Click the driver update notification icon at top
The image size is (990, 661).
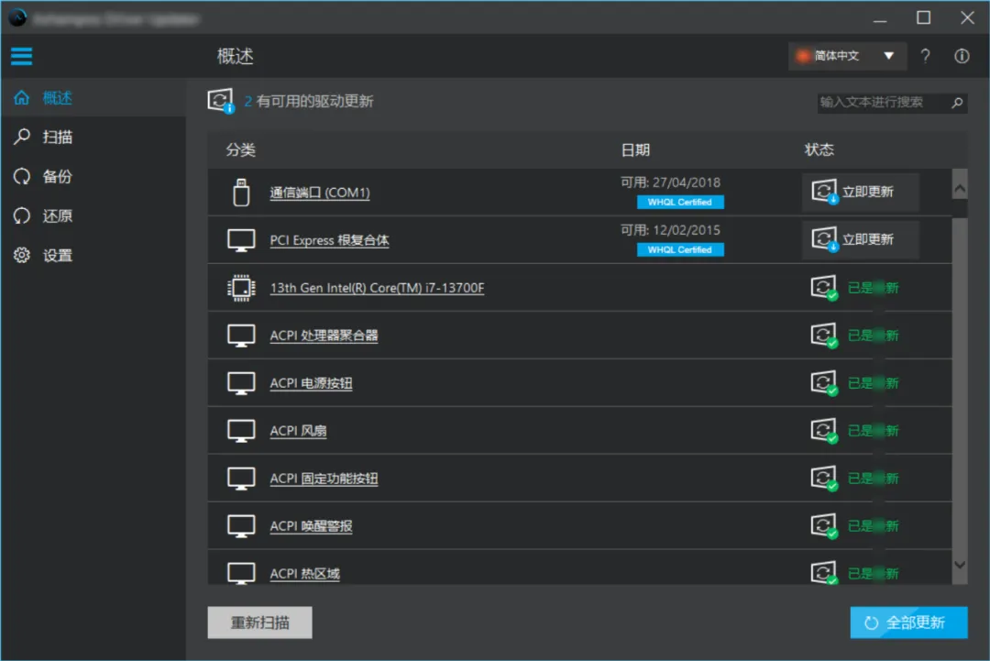coord(220,99)
